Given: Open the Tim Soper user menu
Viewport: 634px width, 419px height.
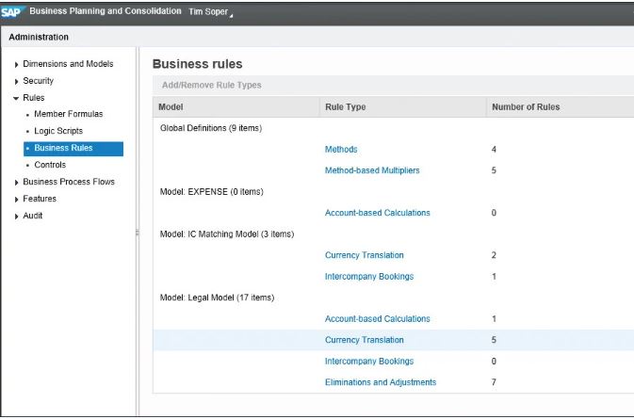Looking at the screenshot, I should click(x=211, y=11).
